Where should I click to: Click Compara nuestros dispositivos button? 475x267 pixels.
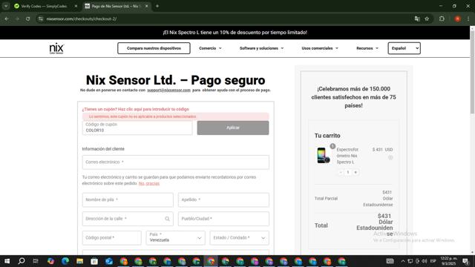154,48
